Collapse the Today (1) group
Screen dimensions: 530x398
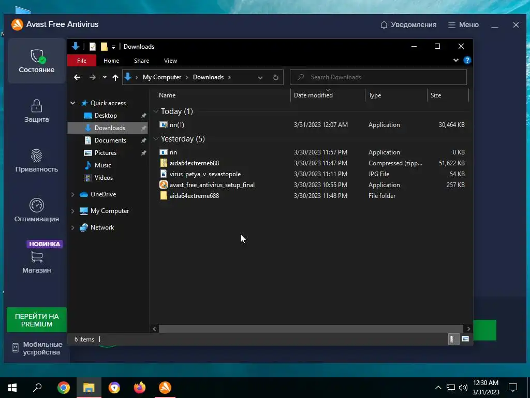[x=156, y=111]
